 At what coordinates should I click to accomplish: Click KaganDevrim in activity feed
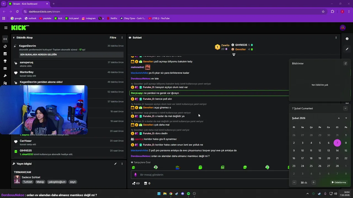28,46
